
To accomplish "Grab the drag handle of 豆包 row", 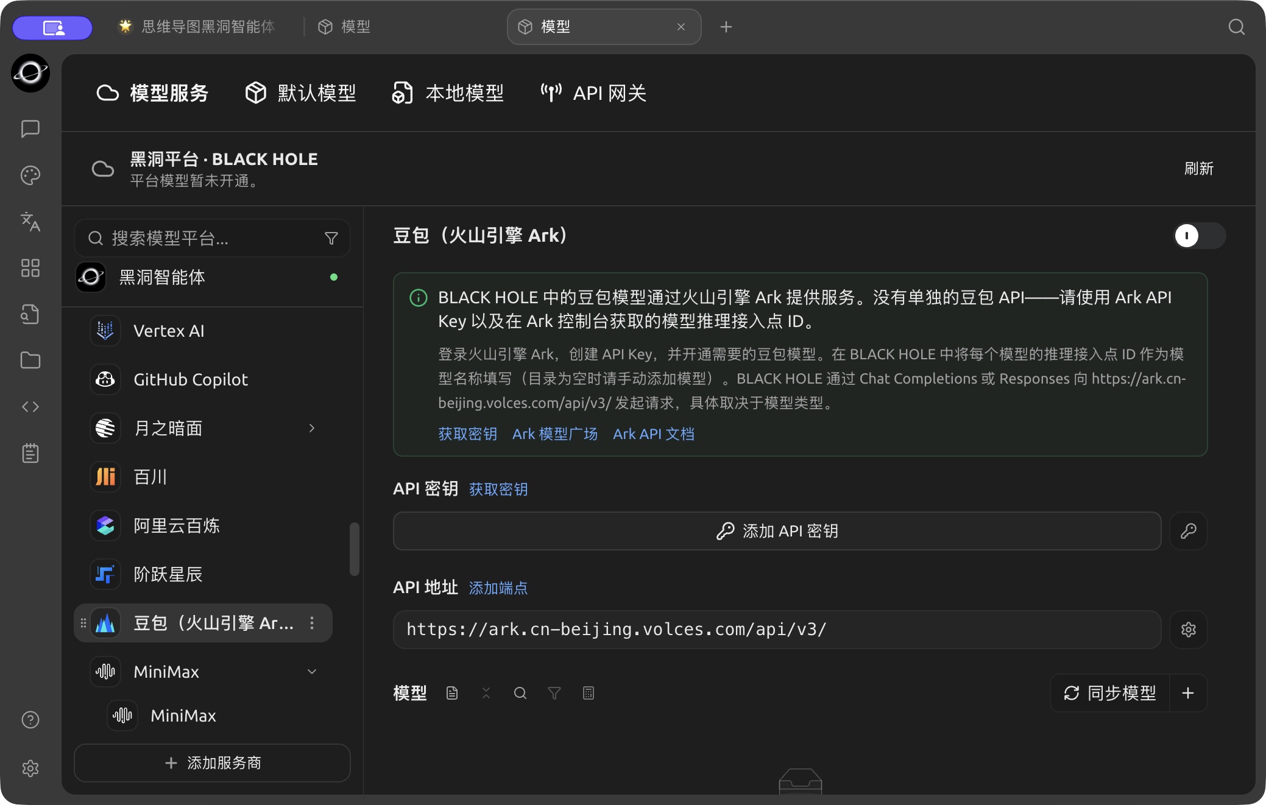I will (x=83, y=623).
